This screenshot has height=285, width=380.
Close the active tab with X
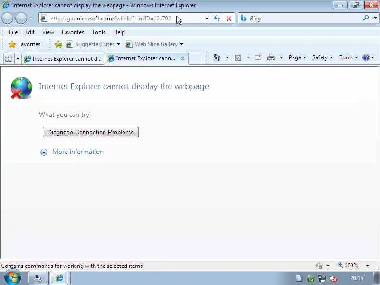182,58
